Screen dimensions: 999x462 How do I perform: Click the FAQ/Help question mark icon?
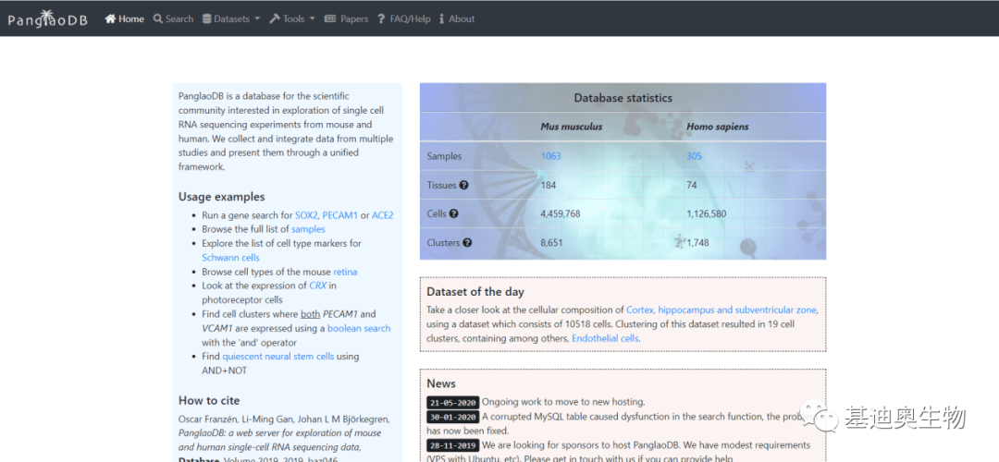(x=381, y=18)
